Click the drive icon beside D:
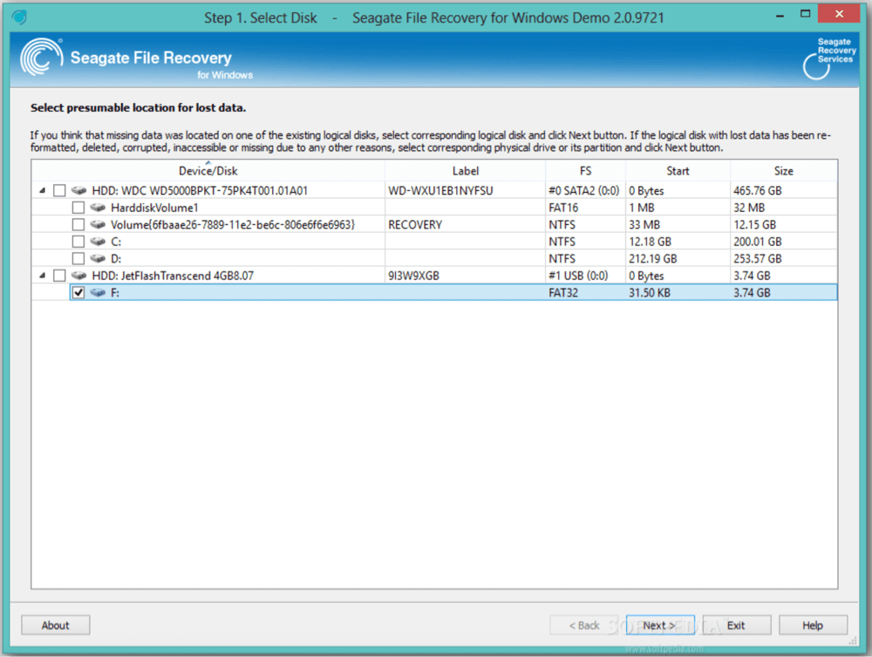The width and height of the screenshot is (872, 657). (98, 259)
